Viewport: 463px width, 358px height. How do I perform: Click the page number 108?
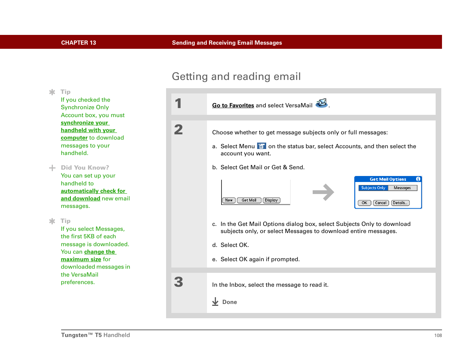pos(438,335)
